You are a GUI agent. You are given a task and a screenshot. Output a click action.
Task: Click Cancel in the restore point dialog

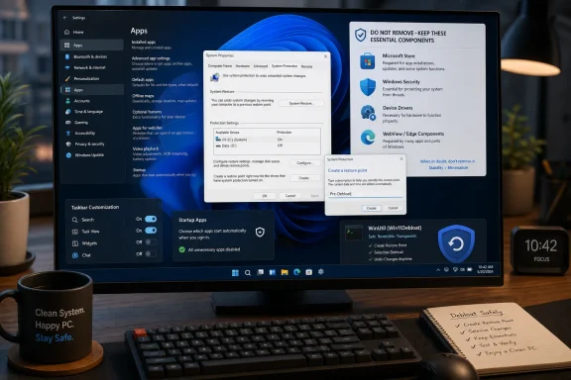pos(393,208)
